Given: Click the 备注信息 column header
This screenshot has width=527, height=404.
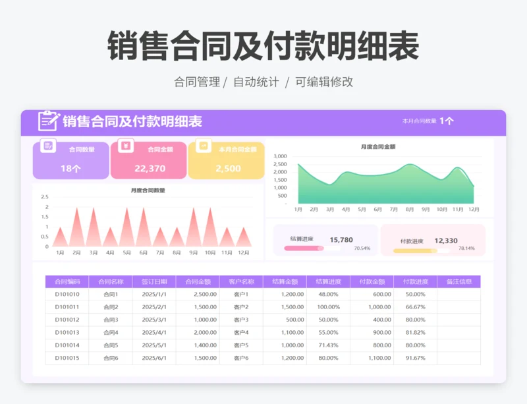Looking at the screenshot, I should pyautogui.click(x=459, y=281).
